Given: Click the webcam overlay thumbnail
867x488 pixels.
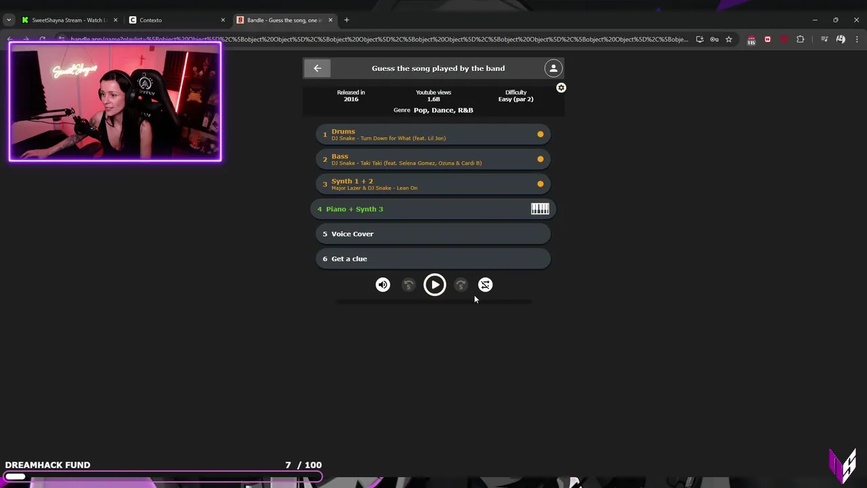Looking at the screenshot, I should 115,102.
